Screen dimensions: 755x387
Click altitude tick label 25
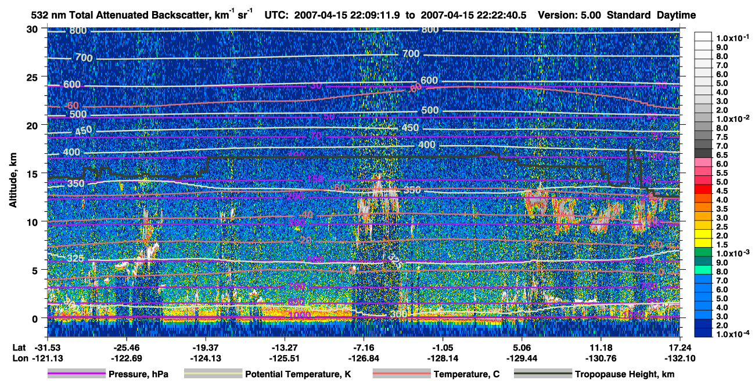point(33,77)
